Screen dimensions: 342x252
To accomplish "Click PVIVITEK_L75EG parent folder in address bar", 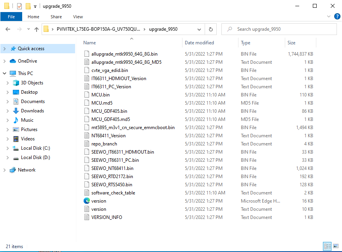I will coord(98,29).
